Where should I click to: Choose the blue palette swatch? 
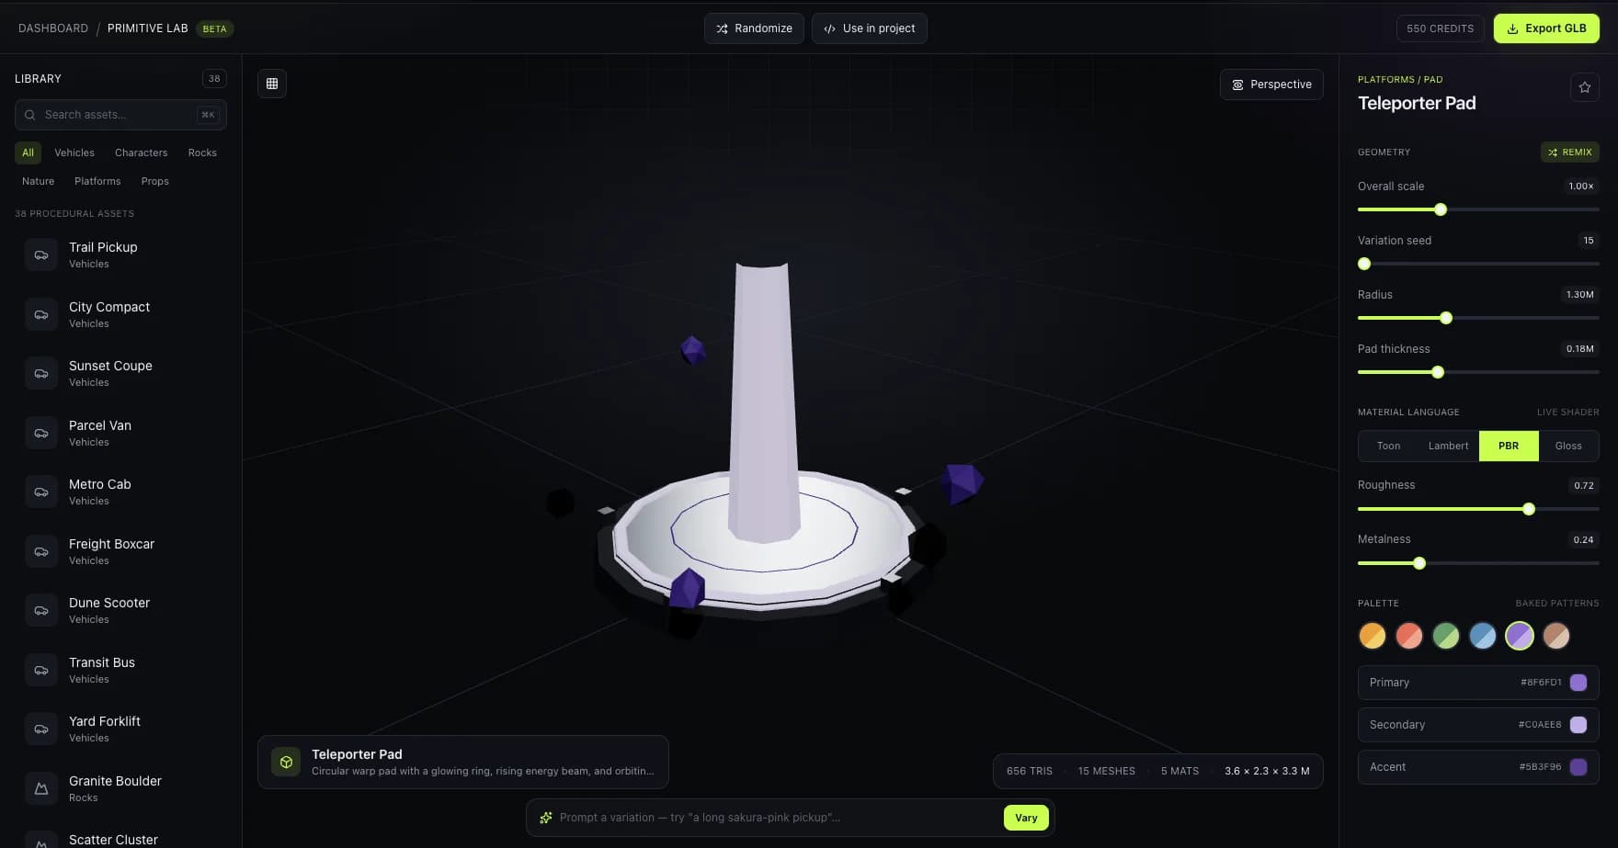(x=1483, y=636)
